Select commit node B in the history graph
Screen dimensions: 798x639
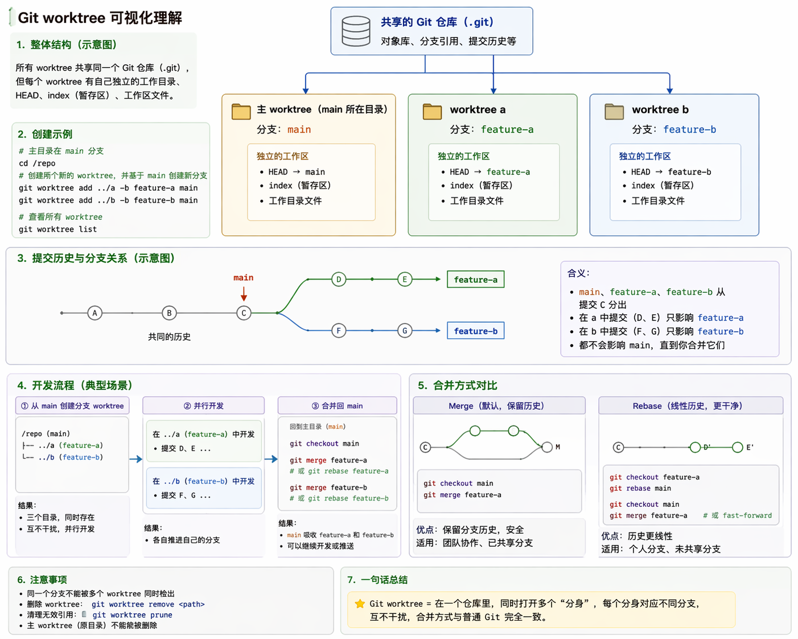(169, 313)
